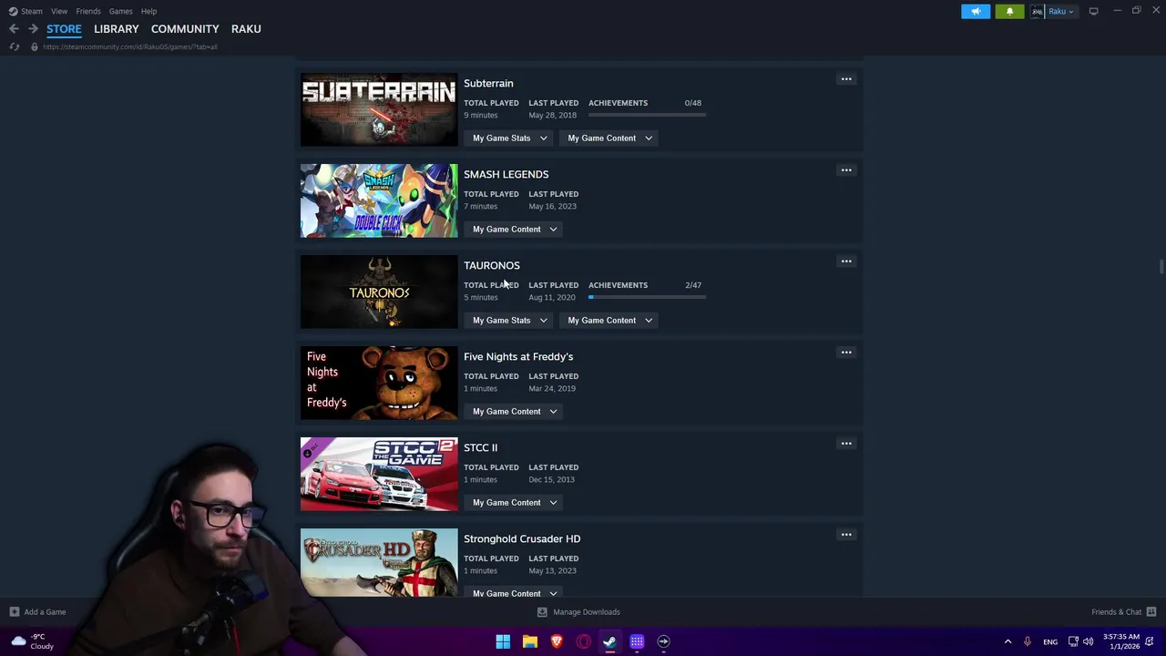Open the Games menu
The width and height of the screenshot is (1166, 656).
[x=121, y=11]
